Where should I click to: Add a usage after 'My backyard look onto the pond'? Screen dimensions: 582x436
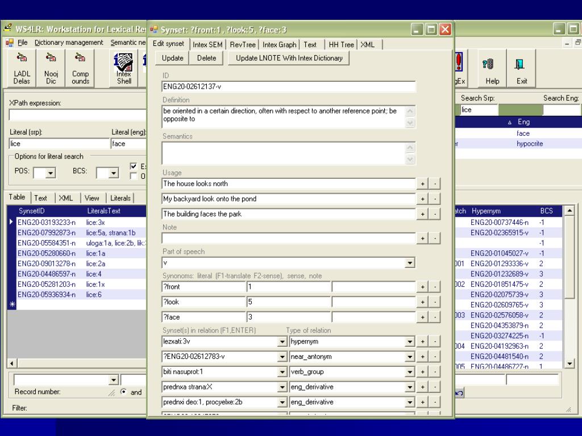coord(422,199)
